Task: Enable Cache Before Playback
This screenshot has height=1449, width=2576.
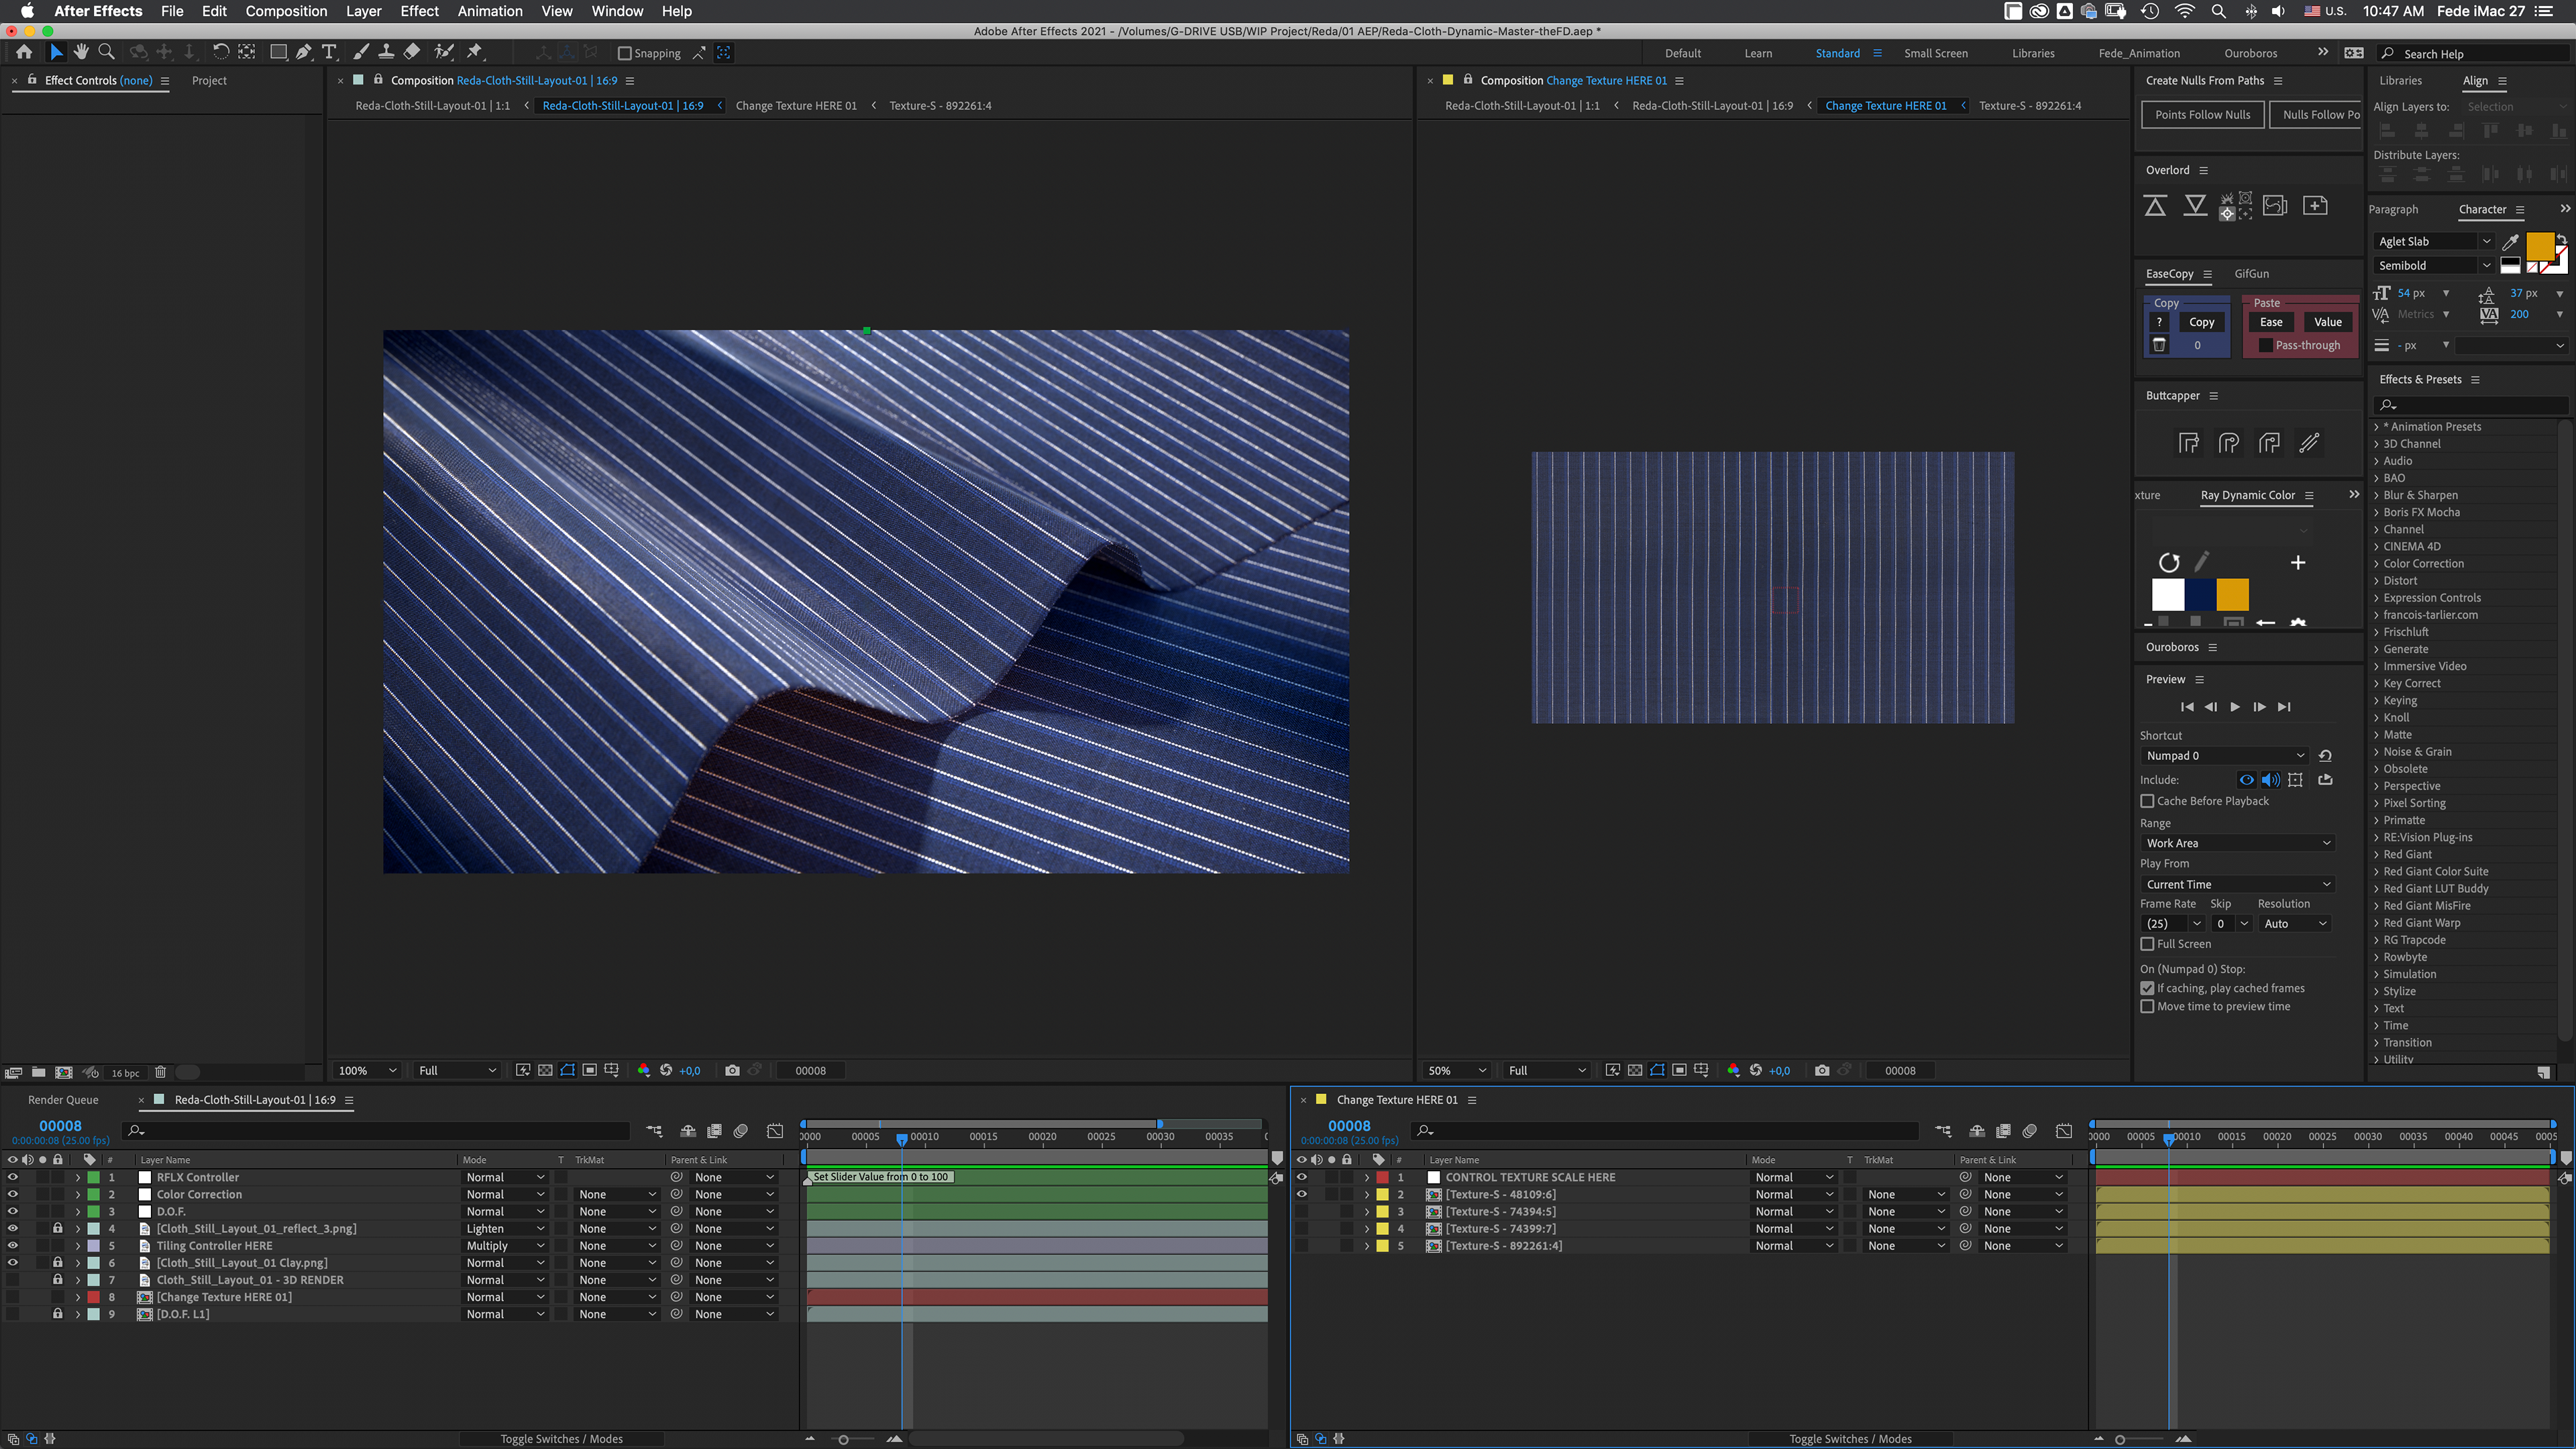Action: tap(2147, 801)
